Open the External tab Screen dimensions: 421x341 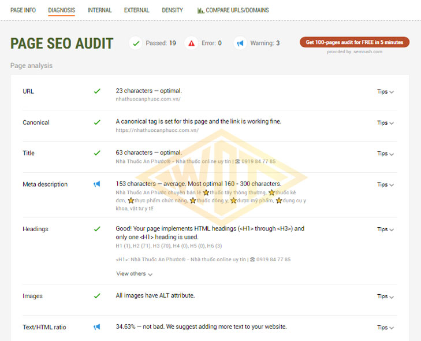pyautogui.click(x=136, y=10)
